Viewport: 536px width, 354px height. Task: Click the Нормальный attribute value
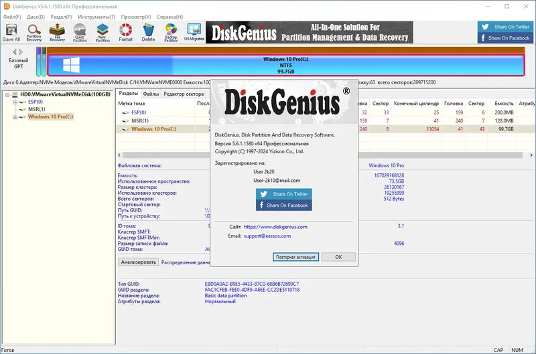coord(220,301)
